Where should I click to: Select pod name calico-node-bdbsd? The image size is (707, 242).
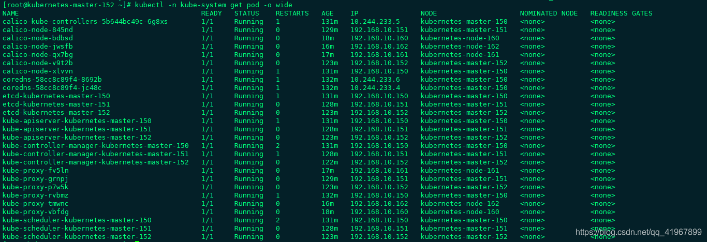pyautogui.click(x=38, y=38)
